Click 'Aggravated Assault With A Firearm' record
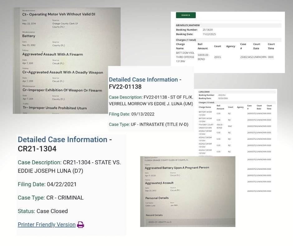The image size is (293, 246). pyautogui.click(x=52, y=54)
